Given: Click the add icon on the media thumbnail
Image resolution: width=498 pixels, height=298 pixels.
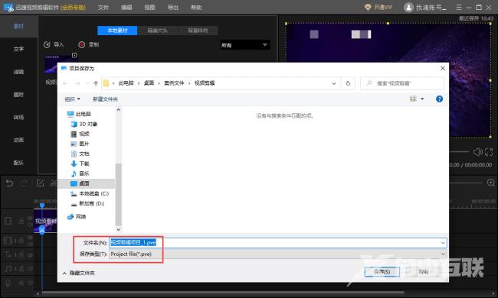Looking at the screenshot, I should [74, 55].
